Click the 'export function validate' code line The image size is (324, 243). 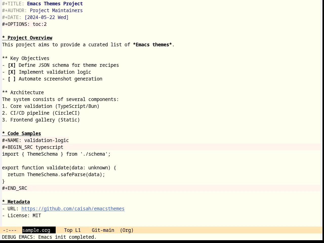click(x=59, y=168)
